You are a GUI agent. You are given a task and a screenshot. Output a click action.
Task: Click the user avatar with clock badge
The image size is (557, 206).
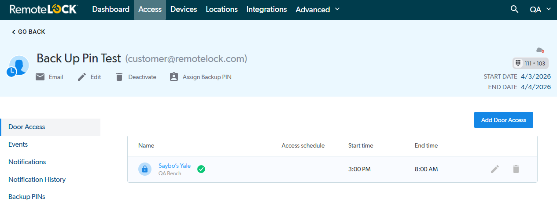[x=18, y=66]
